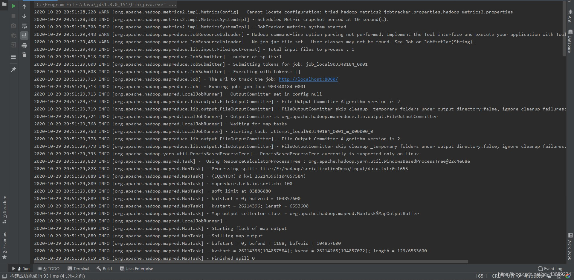574x280 pixels.
Task: Open the Event Log tab
Action: (550, 269)
